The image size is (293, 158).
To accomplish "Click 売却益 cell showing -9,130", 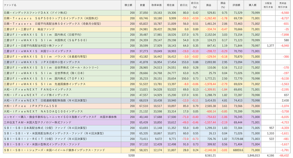I will pos(285,79).
